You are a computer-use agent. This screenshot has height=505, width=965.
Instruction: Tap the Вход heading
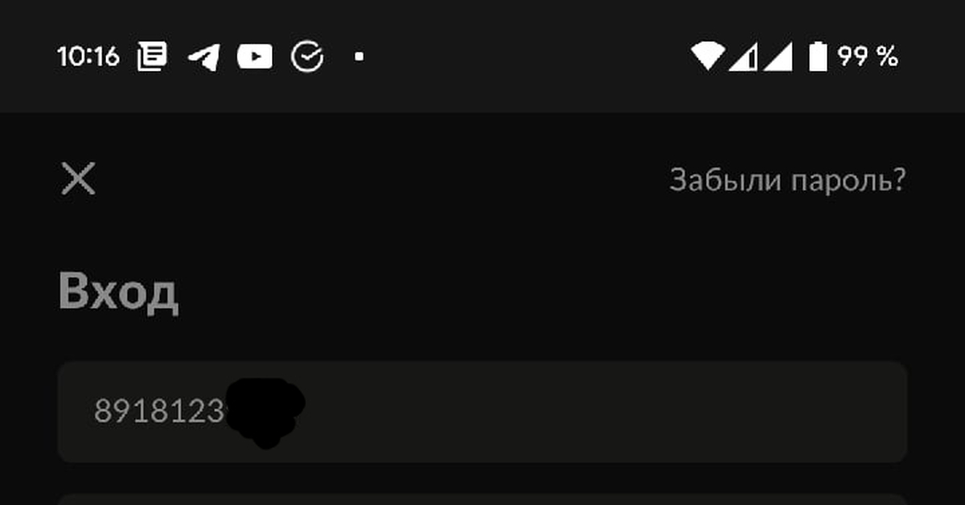[x=118, y=291]
